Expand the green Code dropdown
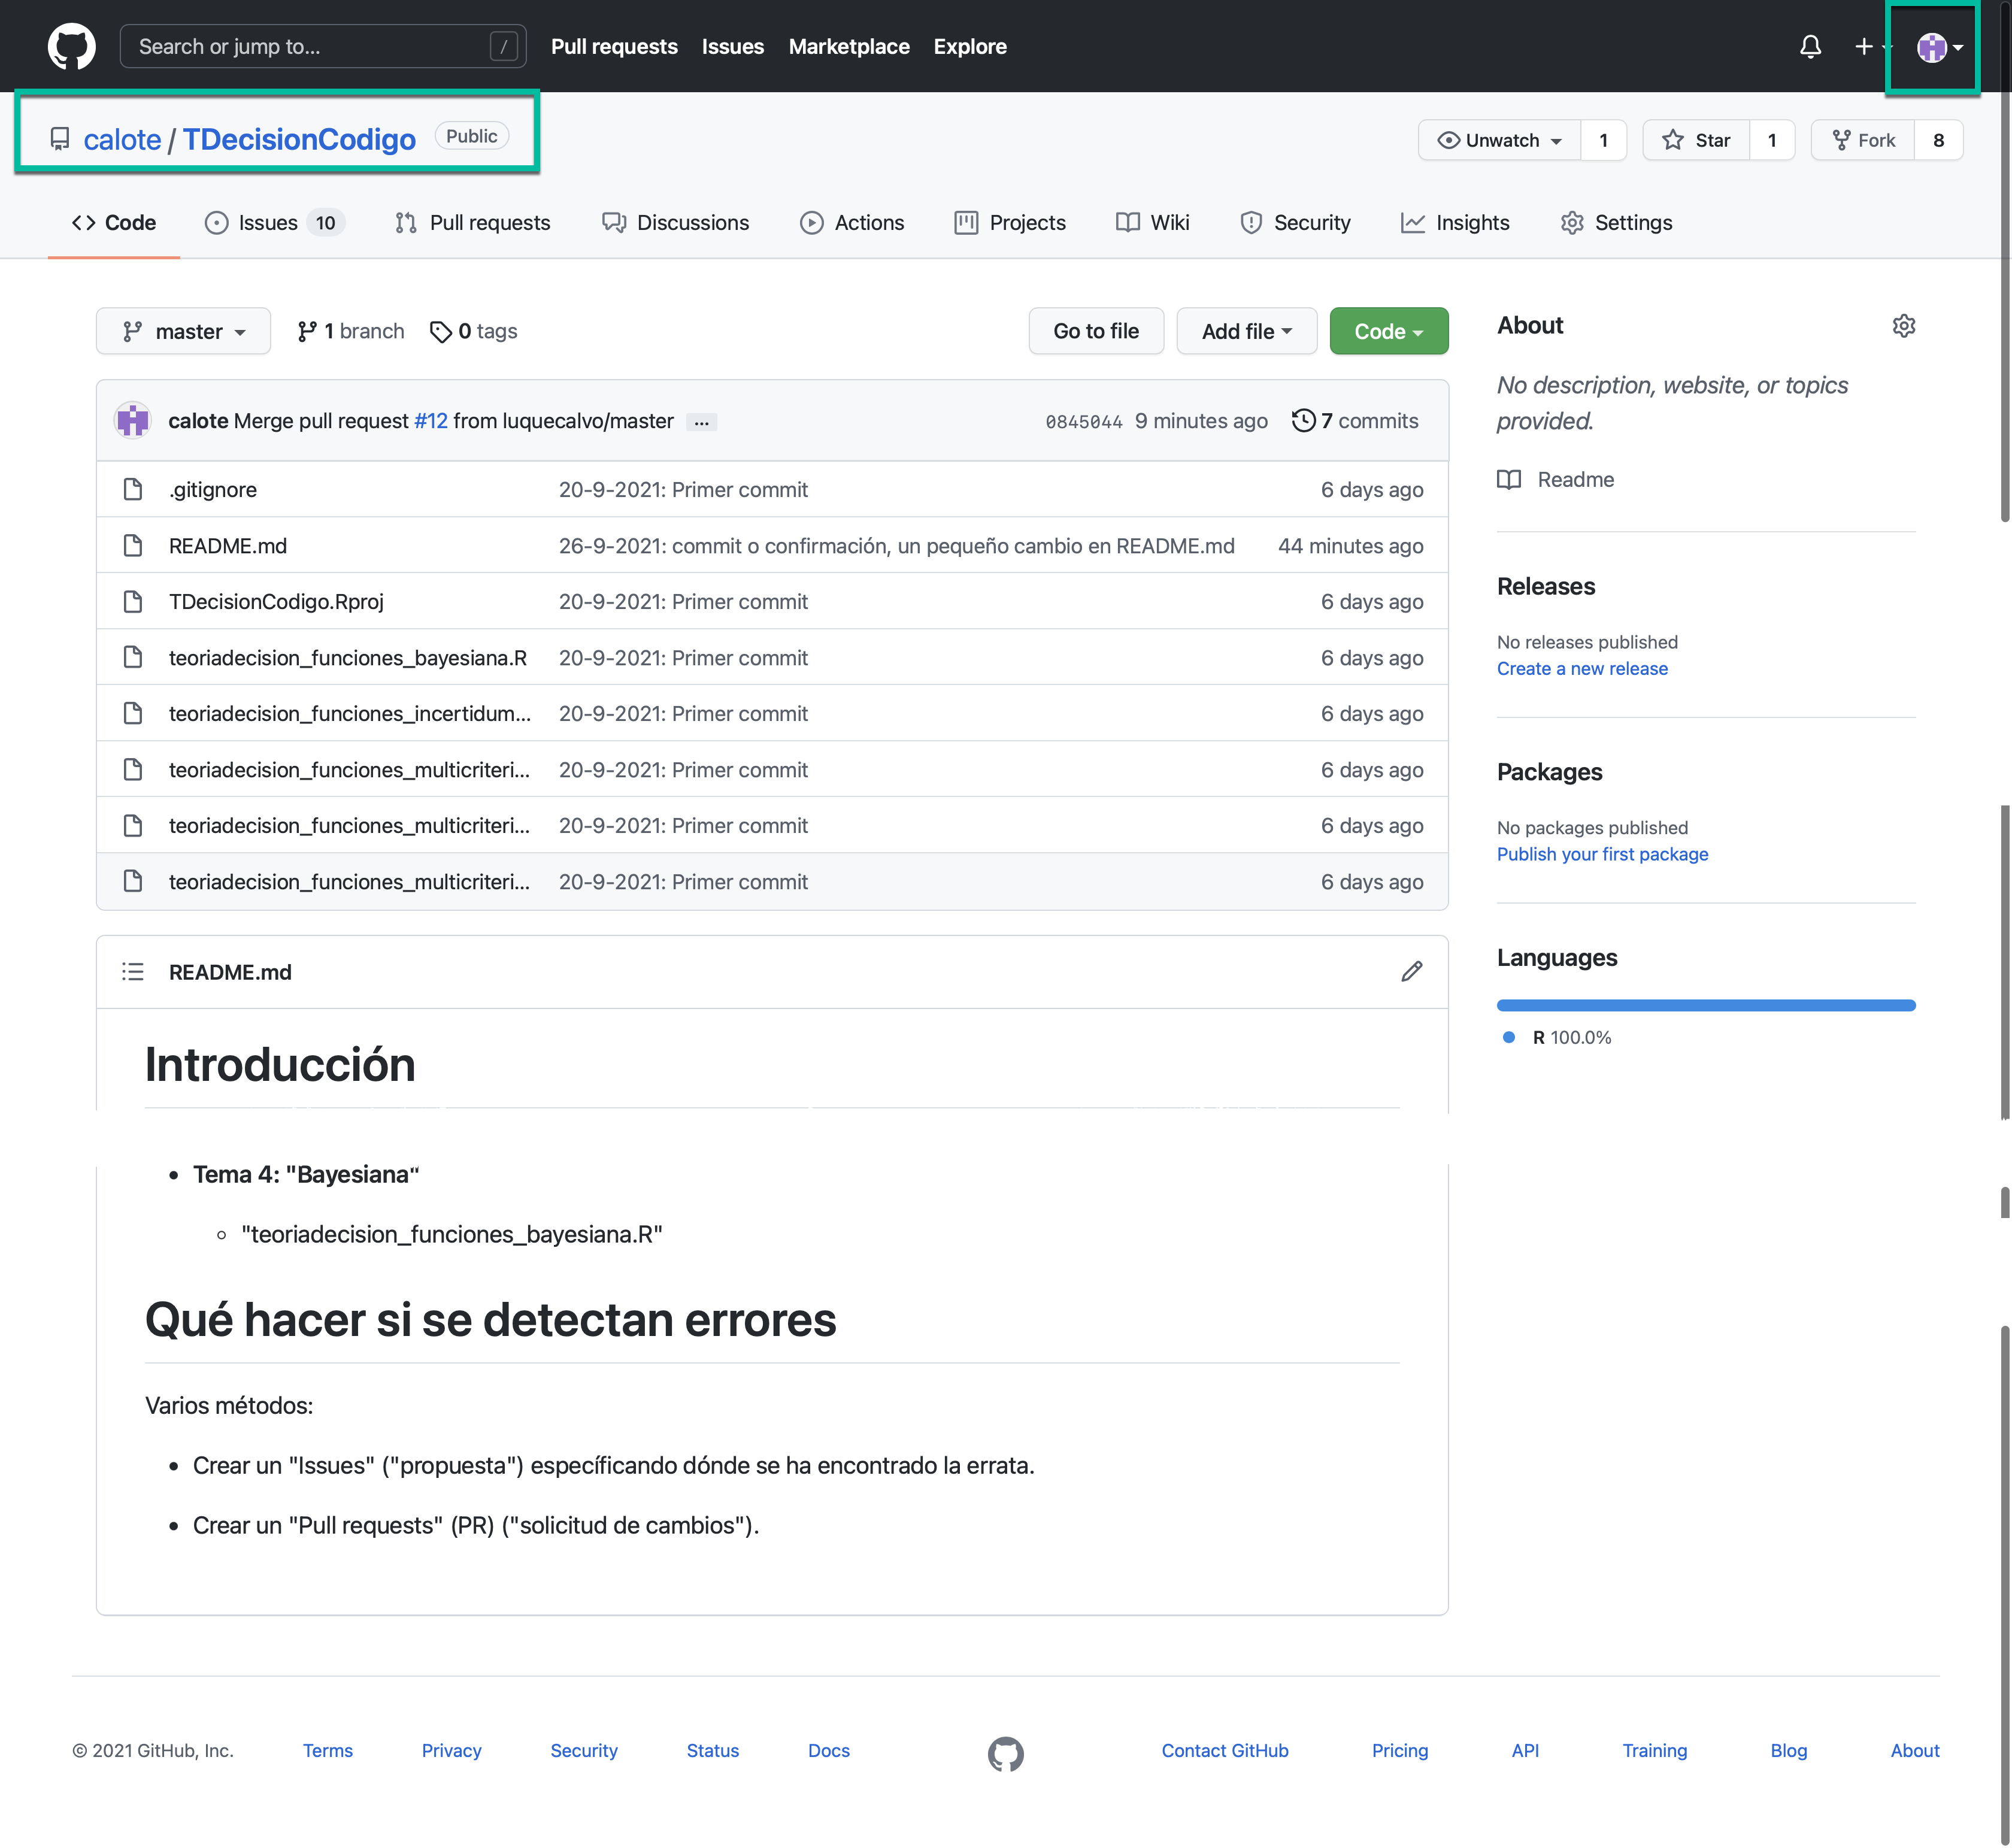The height and width of the screenshot is (1848, 2012). click(x=1388, y=331)
